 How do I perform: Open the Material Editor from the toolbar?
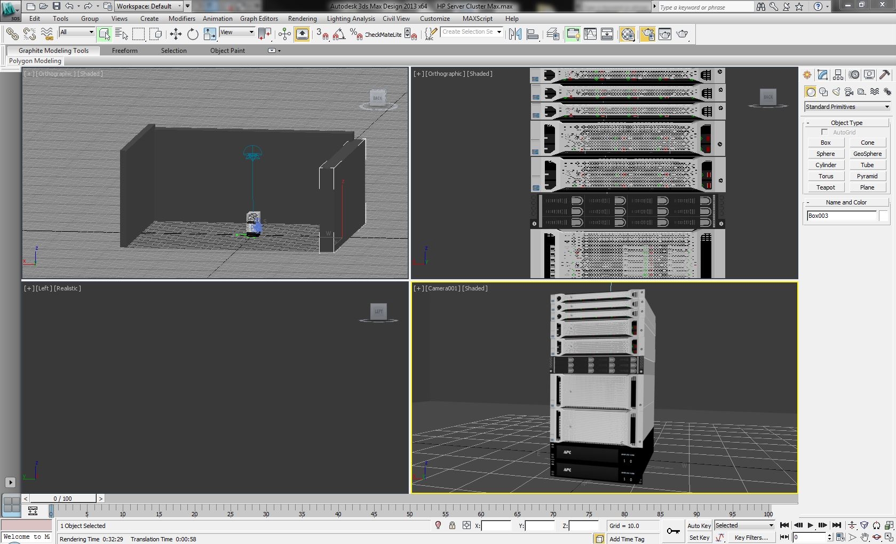pyautogui.click(x=627, y=34)
